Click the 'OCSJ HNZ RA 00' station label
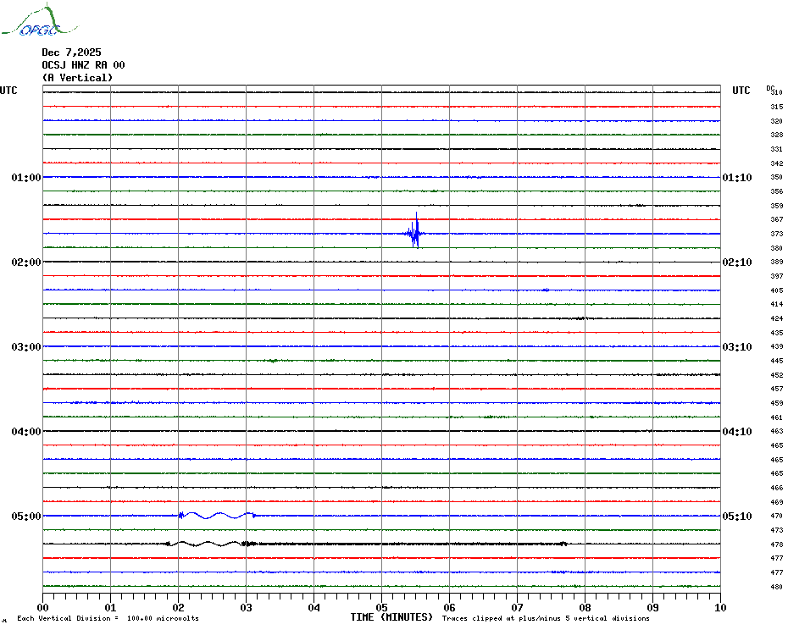 83,65
